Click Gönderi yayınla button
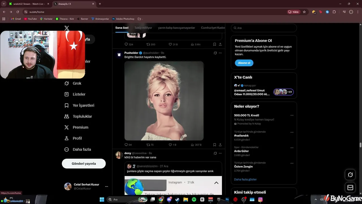Image resolution: width=362 pixels, height=204 pixels. tap(84, 163)
